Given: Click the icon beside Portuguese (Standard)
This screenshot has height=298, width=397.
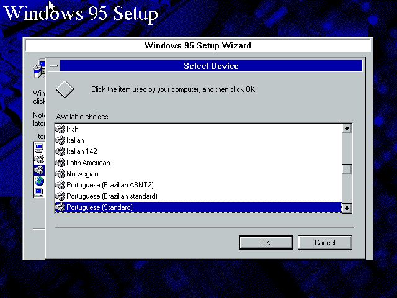Looking at the screenshot, I should (x=60, y=207).
